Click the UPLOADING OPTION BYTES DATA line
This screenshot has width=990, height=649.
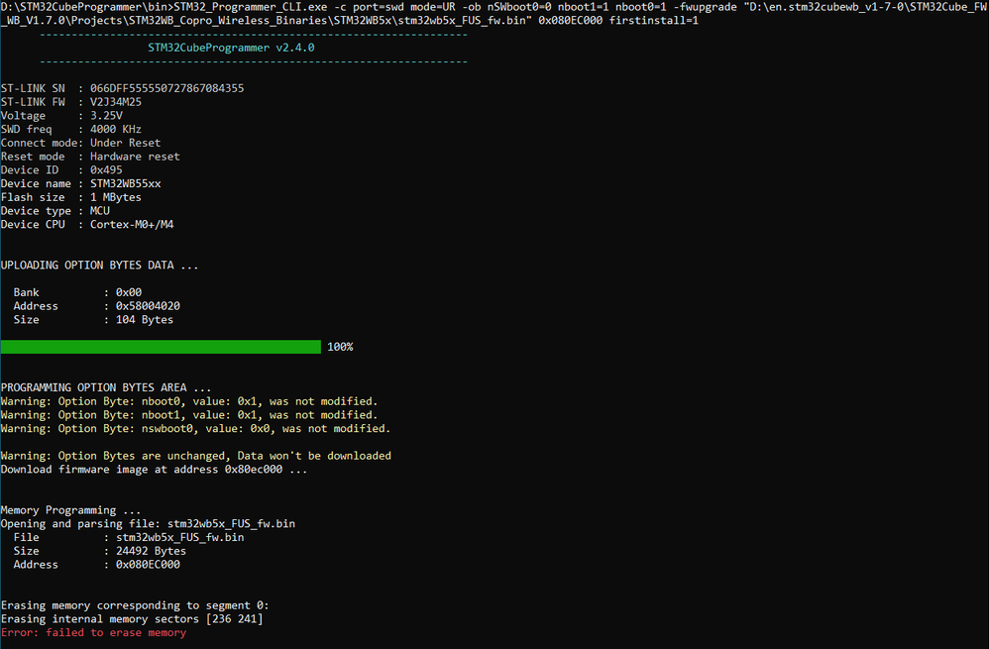(x=100, y=266)
